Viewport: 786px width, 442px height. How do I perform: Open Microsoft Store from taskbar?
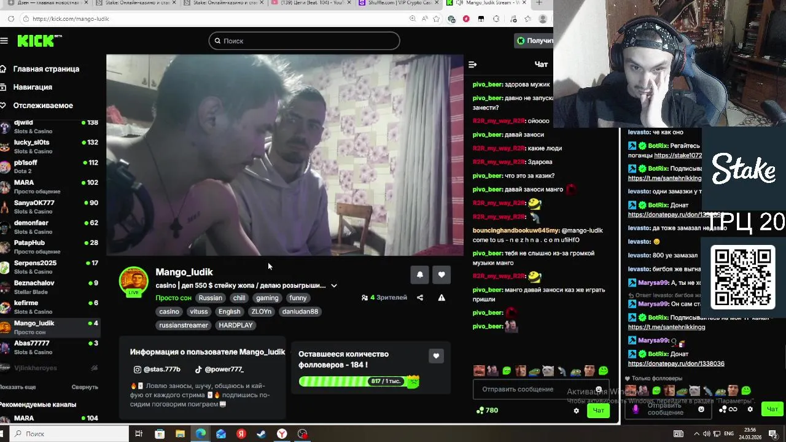(160, 434)
